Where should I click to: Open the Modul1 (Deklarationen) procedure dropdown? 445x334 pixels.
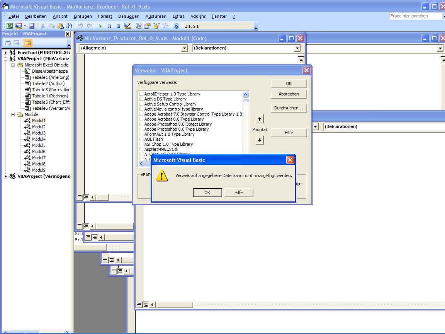297,48
